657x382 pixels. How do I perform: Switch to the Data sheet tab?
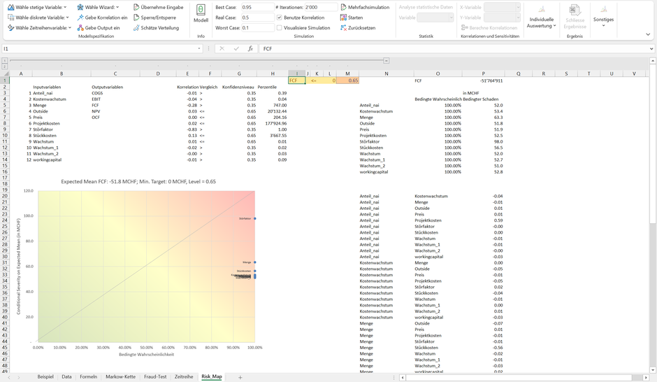pos(66,376)
